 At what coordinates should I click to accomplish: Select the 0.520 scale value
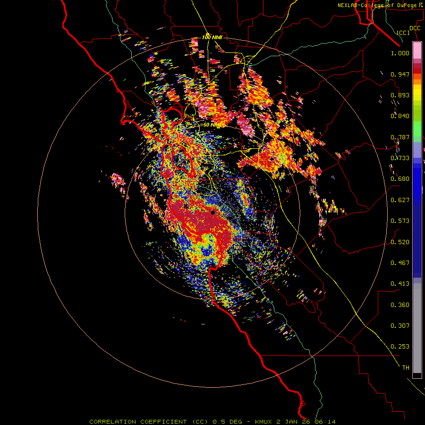(400, 242)
